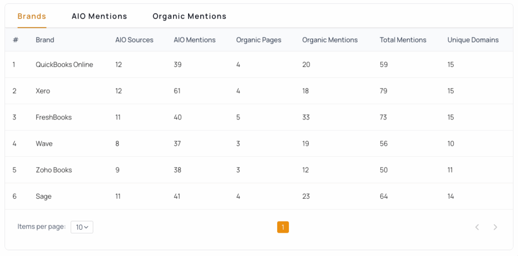Sort by the Organic Mentions column header

click(x=330, y=40)
